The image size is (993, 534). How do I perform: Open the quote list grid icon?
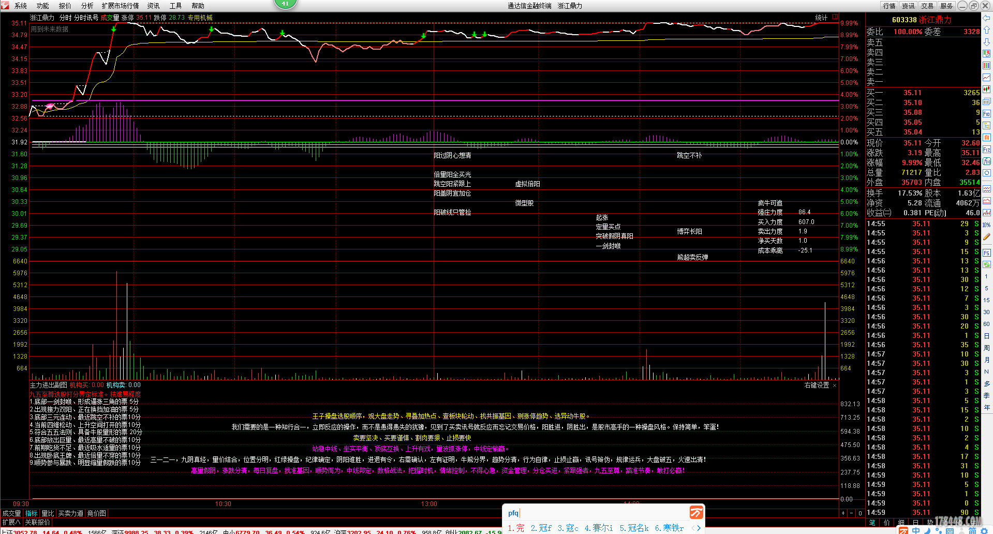(x=987, y=66)
